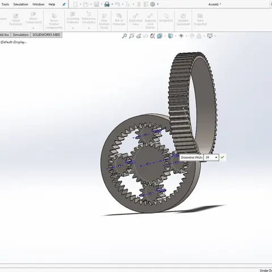Expand the Print dropdown arrow
This screenshot has width=272, height=272.
point(112,5)
